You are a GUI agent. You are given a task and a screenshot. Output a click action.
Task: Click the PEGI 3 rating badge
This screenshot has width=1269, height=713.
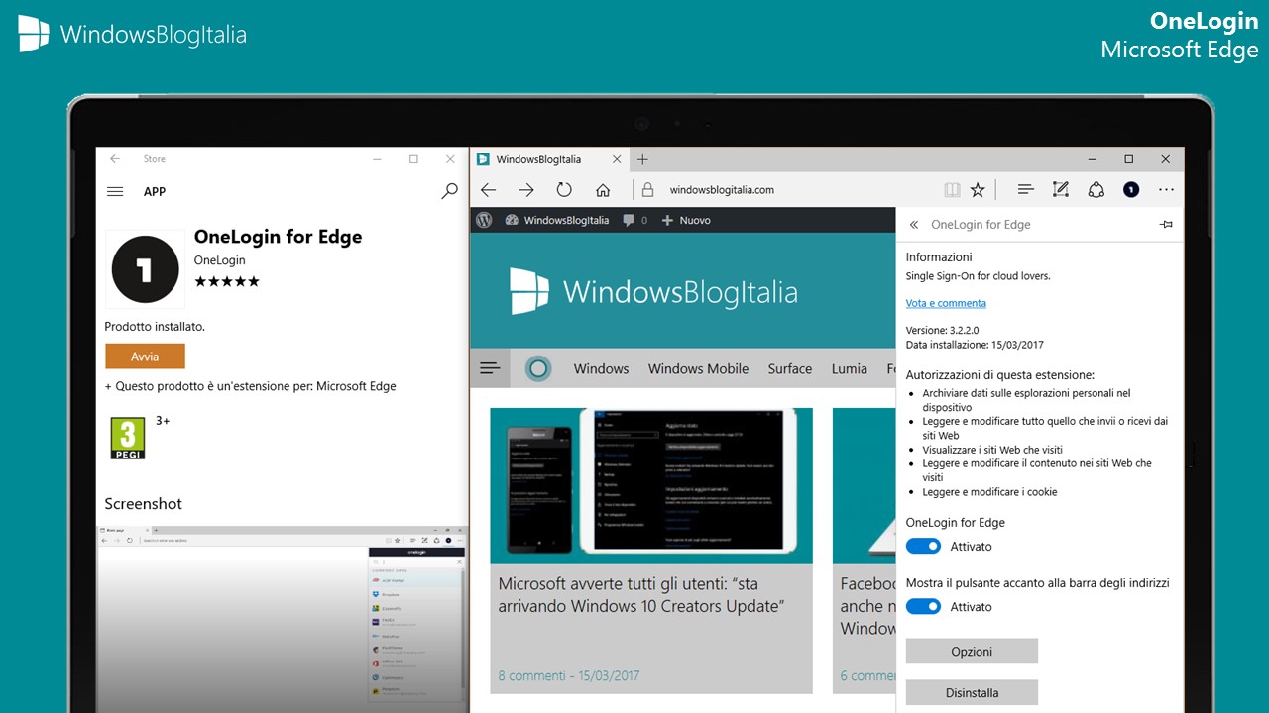point(128,437)
